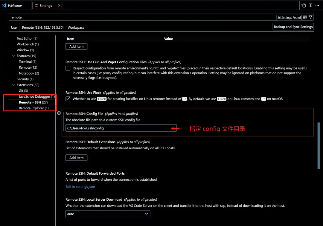
Task: Click the Remote.SSH: Use Flock heading
Action: point(83,93)
